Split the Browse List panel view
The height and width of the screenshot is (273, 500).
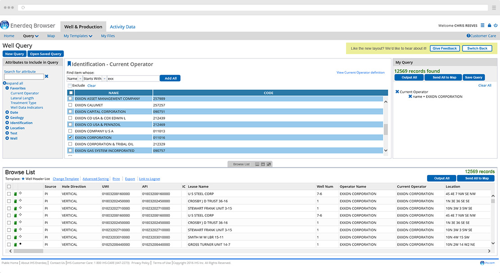(x=263, y=164)
